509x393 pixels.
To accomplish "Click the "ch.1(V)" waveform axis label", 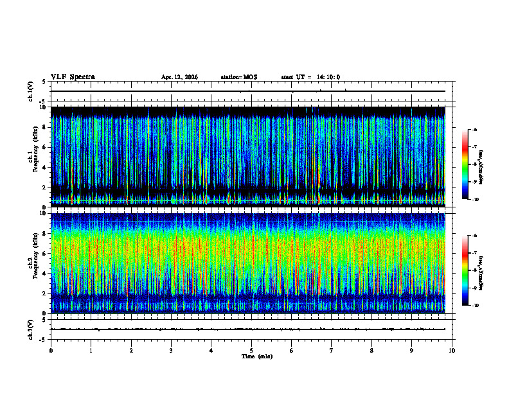I will [31, 91].
